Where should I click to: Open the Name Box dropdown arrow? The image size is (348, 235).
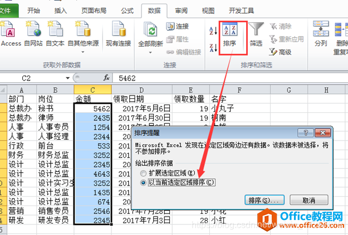(x=67, y=78)
